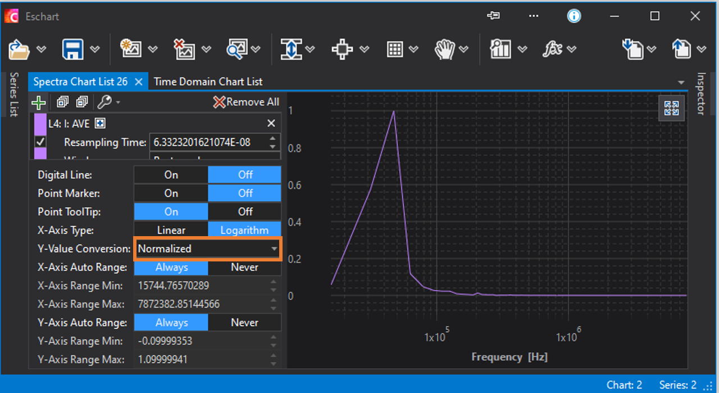The width and height of the screenshot is (719, 393).
Task: Click the vertical fit arrows icon
Action: [x=291, y=49]
